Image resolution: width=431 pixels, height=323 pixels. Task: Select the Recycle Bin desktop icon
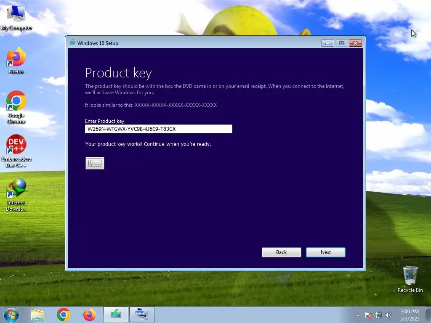click(x=410, y=279)
